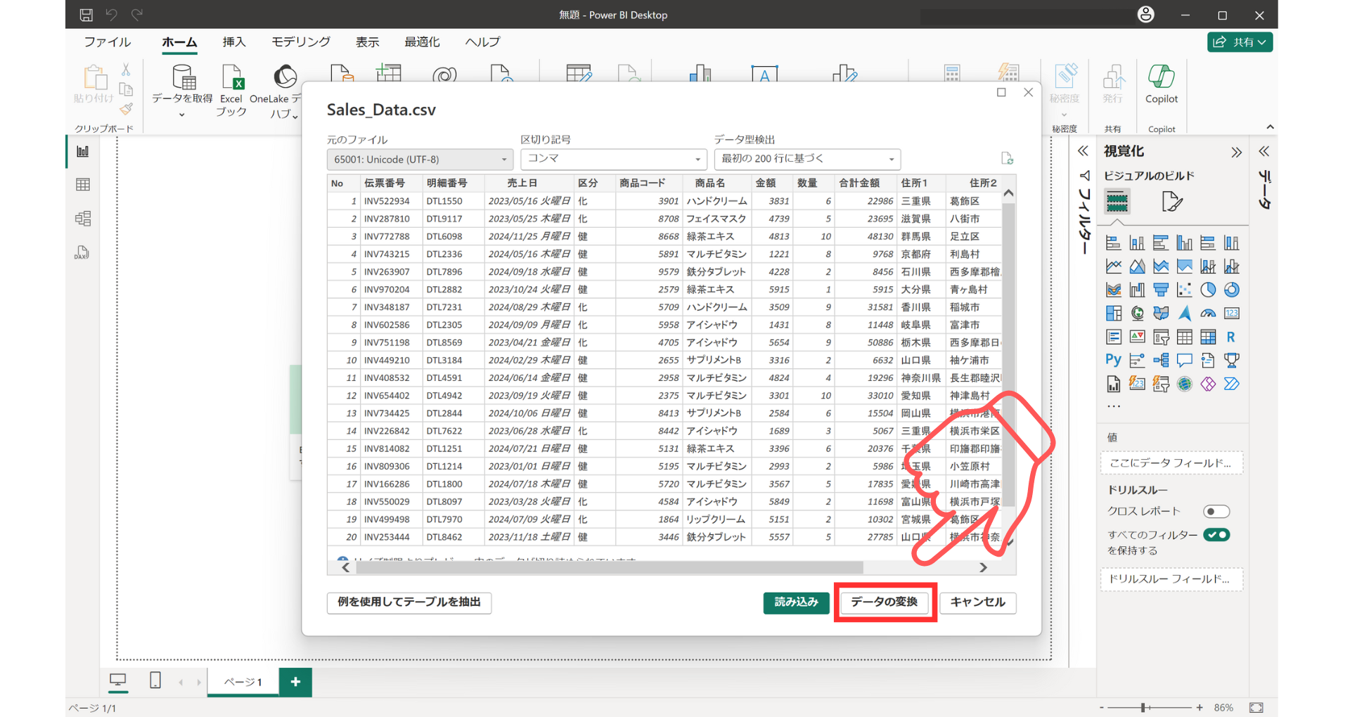The image size is (1350, 717).
Task: Expand the data type detection dropdown
Action: point(806,160)
